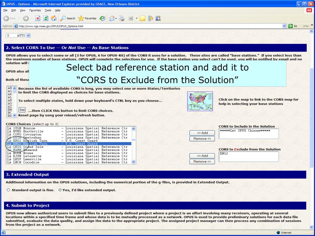Click the Internet zone globe in the status bar
The image size is (315, 236).
(278, 233)
